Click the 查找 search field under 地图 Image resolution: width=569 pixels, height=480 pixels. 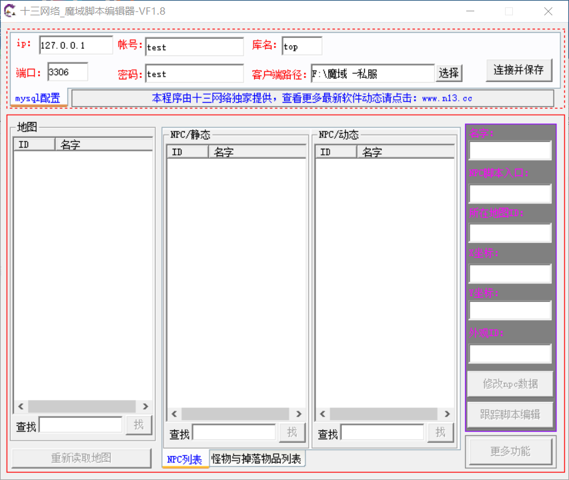point(81,425)
